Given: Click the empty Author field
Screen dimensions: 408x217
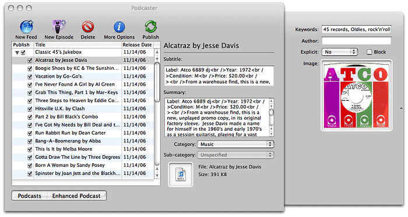Looking at the screenshot, I should (x=357, y=41).
